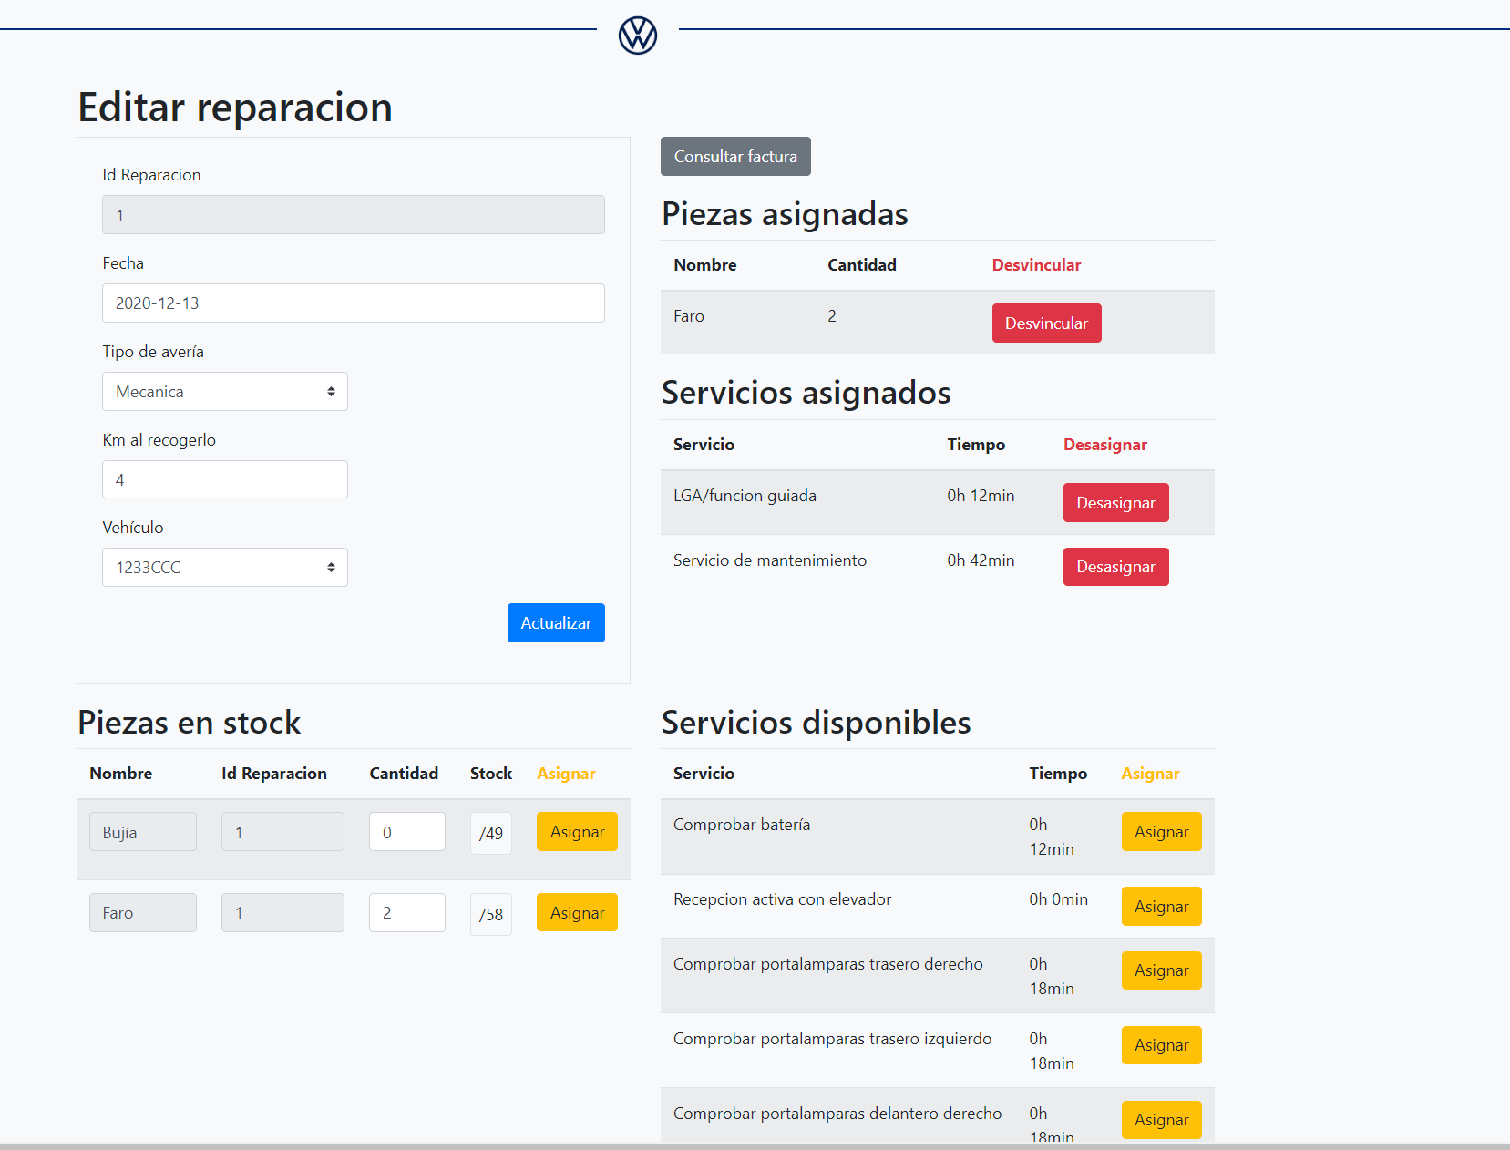The height and width of the screenshot is (1150, 1510).
Task: Asignar the Bujía stock part
Action: click(x=577, y=831)
